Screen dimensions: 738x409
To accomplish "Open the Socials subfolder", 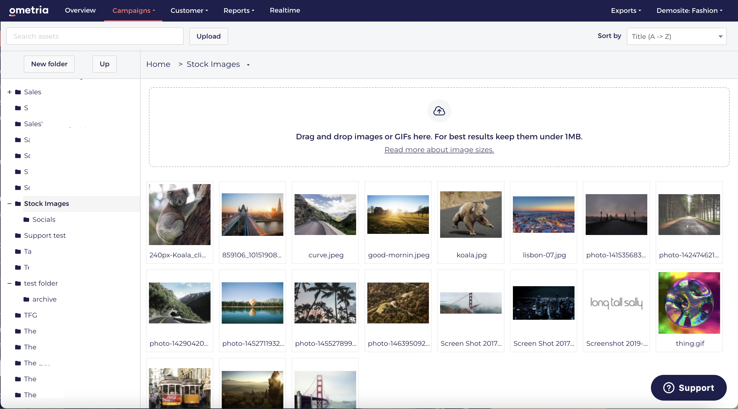I will coord(44,220).
